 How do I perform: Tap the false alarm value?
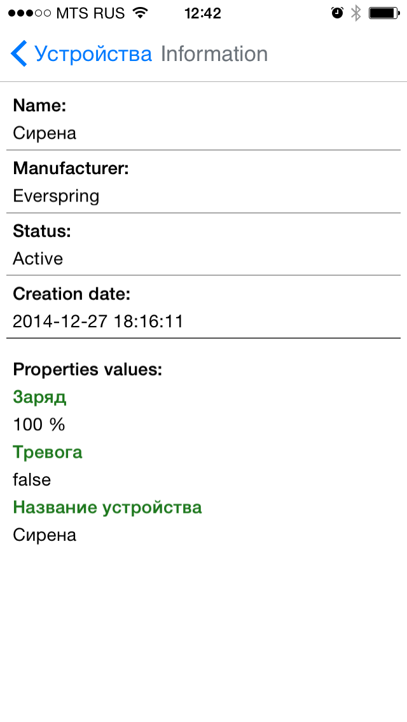coord(32,480)
